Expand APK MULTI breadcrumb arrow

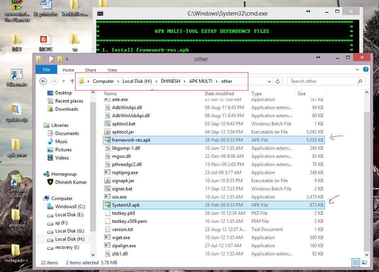[x=217, y=81]
